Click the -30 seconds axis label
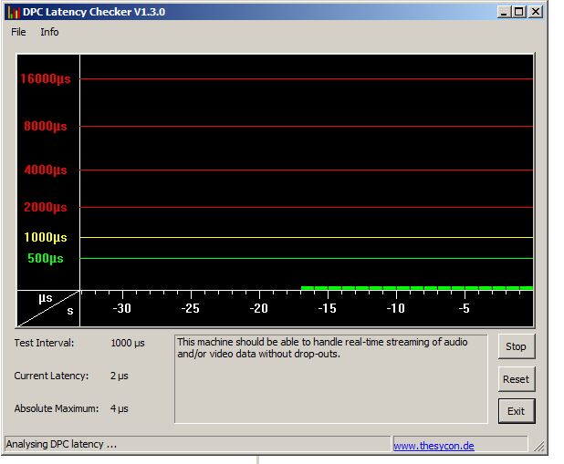564x464 pixels. (121, 308)
